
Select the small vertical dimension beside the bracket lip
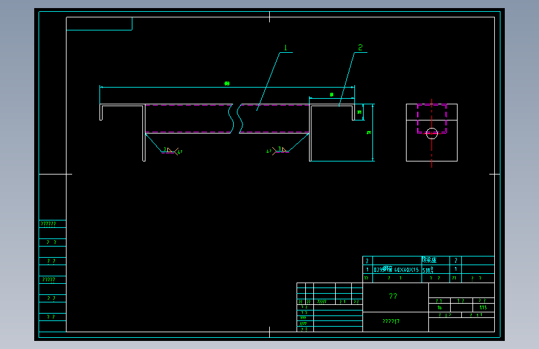pyautogui.click(x=359, y=112)
